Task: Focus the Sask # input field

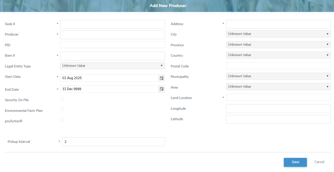Action: (x=112, y=24)
